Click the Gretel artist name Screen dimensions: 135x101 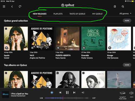point(6,58)
